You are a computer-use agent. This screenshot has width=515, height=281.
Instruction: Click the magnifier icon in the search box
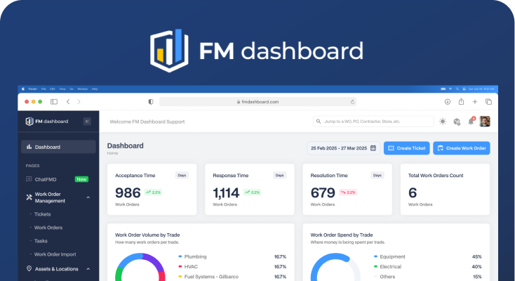pyautogui.click(x=319, y=122)
